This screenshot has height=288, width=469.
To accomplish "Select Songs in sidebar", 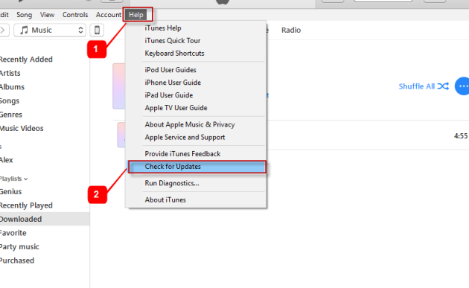I will click(10, 100).
